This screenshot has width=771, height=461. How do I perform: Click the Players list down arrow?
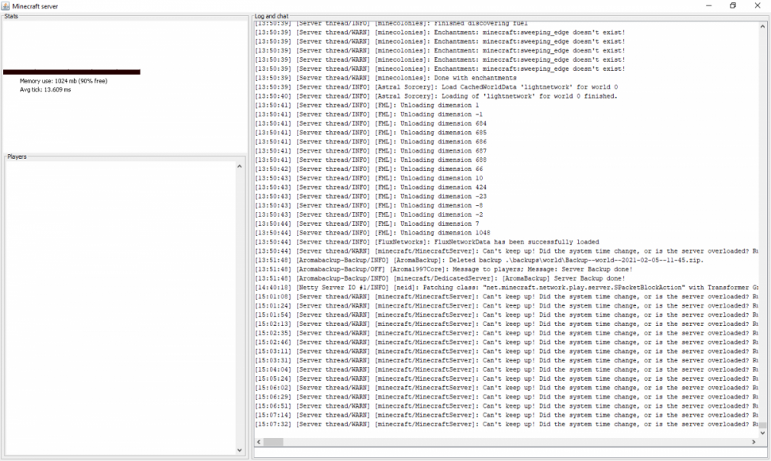(x=240, y=450)
